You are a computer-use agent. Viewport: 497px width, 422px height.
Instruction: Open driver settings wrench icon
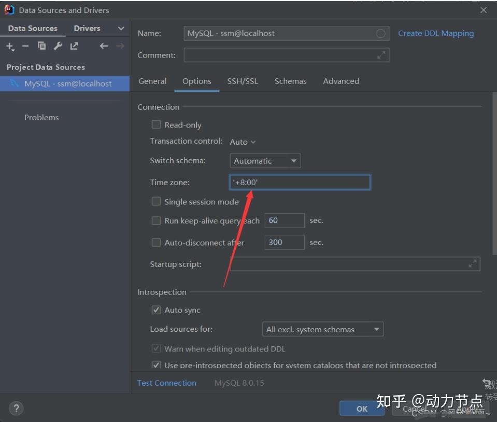click(58, 46)
